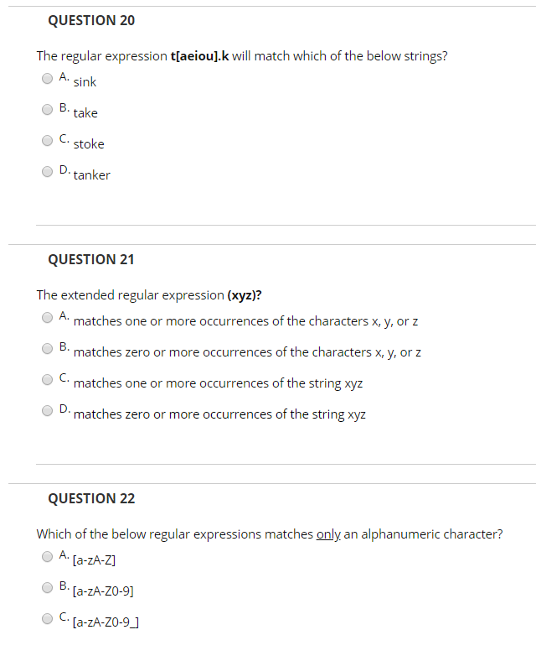Click the underlined word 'only'
The width and height of the screenshot is (536, 661).
(328, 534)
